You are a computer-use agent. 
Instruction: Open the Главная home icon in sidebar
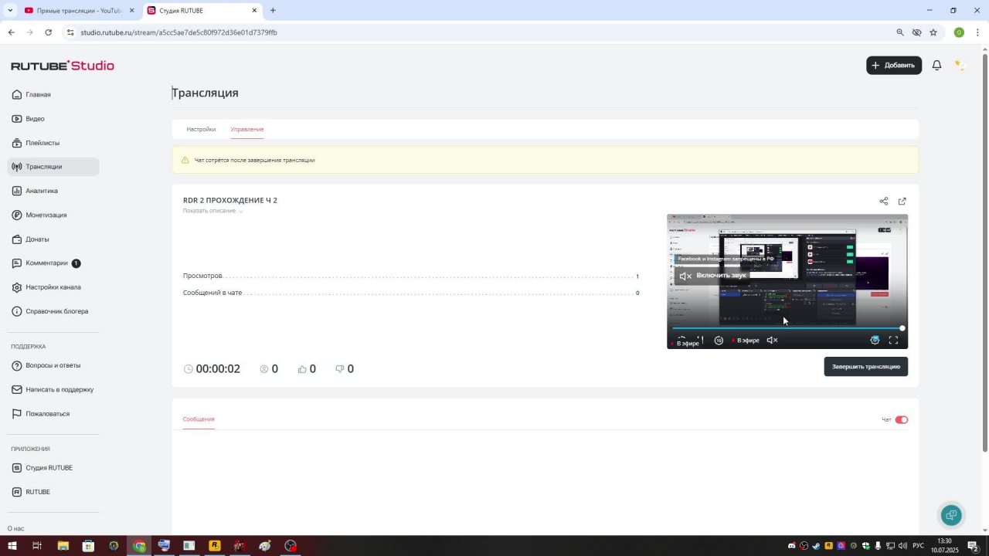(x=17, y=95)
